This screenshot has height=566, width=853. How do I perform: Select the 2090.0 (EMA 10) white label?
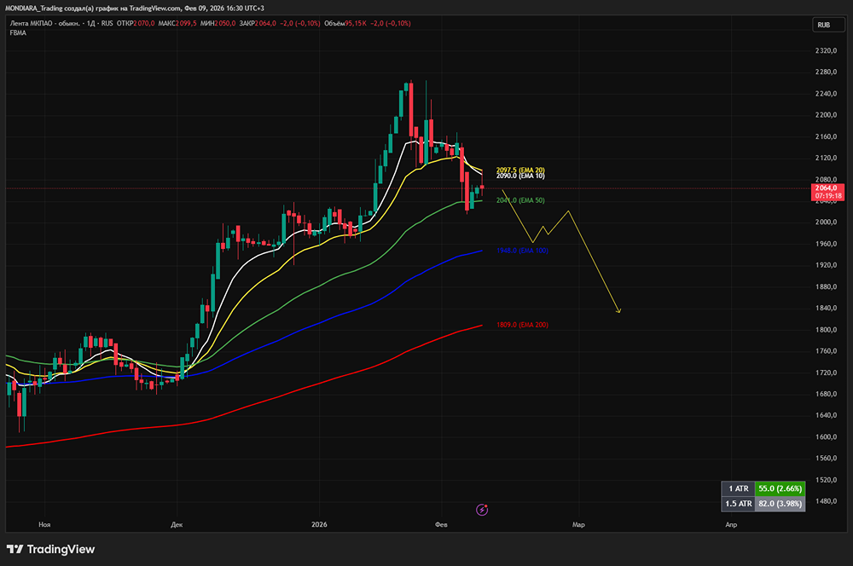(x=520, y=176)
